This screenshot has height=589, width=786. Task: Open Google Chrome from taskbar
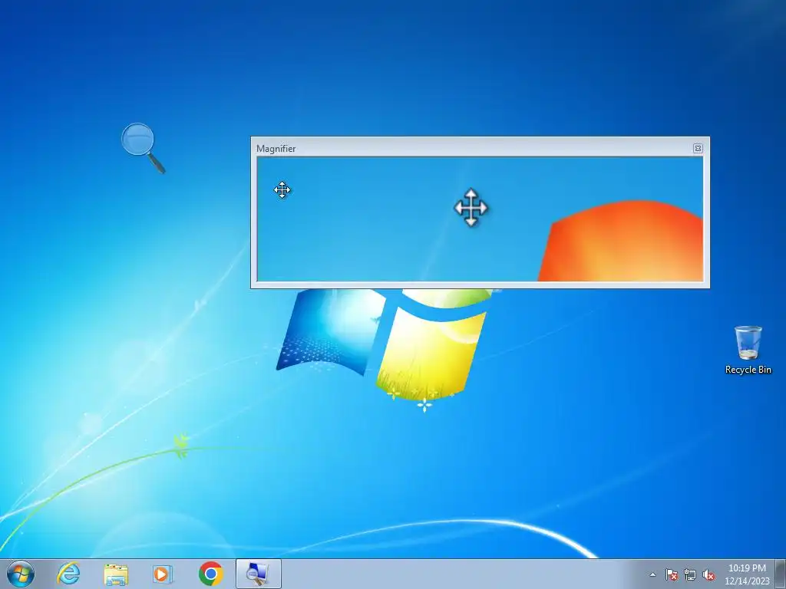(x=211, y=574)
